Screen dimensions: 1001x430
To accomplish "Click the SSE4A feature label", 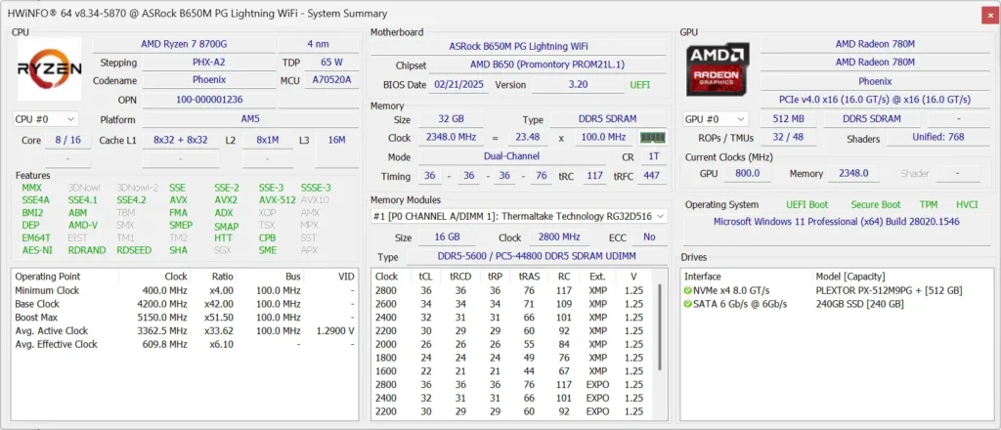I will [x=36, y=199].
